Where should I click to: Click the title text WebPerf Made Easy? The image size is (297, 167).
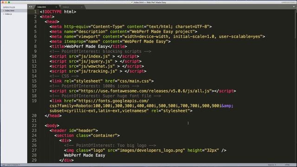pos(87,46)
